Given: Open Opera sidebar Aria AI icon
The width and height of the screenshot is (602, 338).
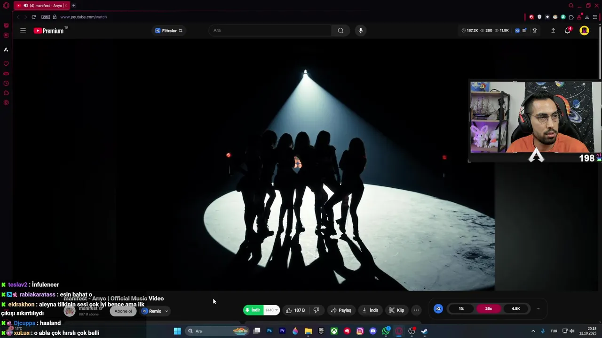Looking at the screenshot, I should tap(6, 49).
